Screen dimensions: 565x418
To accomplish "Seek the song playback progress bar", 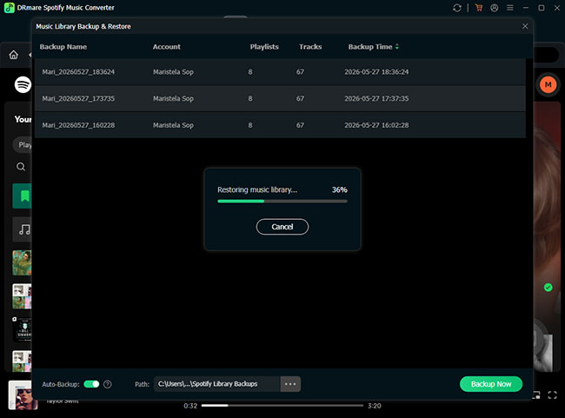I will coord(282,406).
